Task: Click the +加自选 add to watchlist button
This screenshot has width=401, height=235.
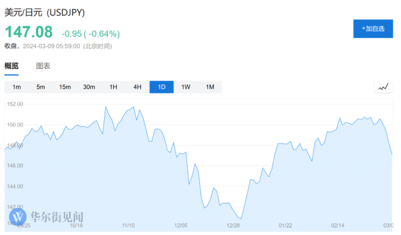Action: tap(373, 29)
